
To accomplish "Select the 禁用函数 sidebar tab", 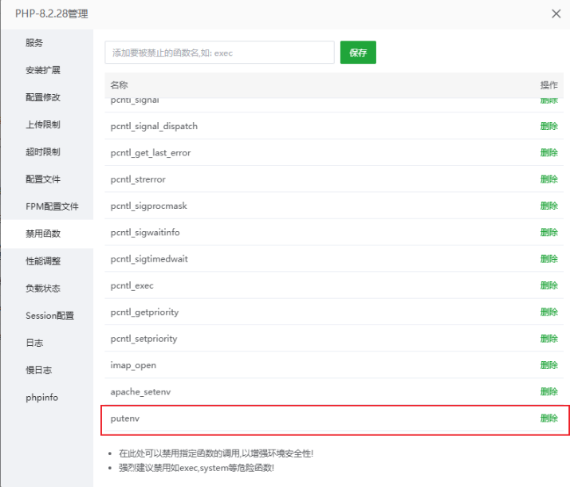I will [x=43, y=234].
